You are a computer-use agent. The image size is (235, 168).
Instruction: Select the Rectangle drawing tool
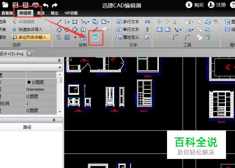75,22
